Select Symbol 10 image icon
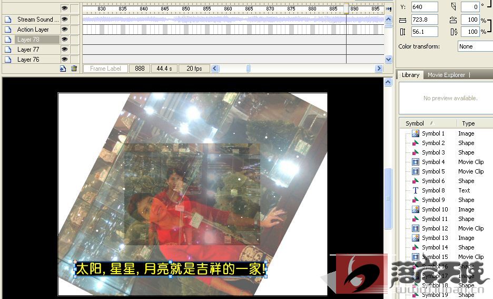Screen dimensions: 493x299 [x=416, y=209]
